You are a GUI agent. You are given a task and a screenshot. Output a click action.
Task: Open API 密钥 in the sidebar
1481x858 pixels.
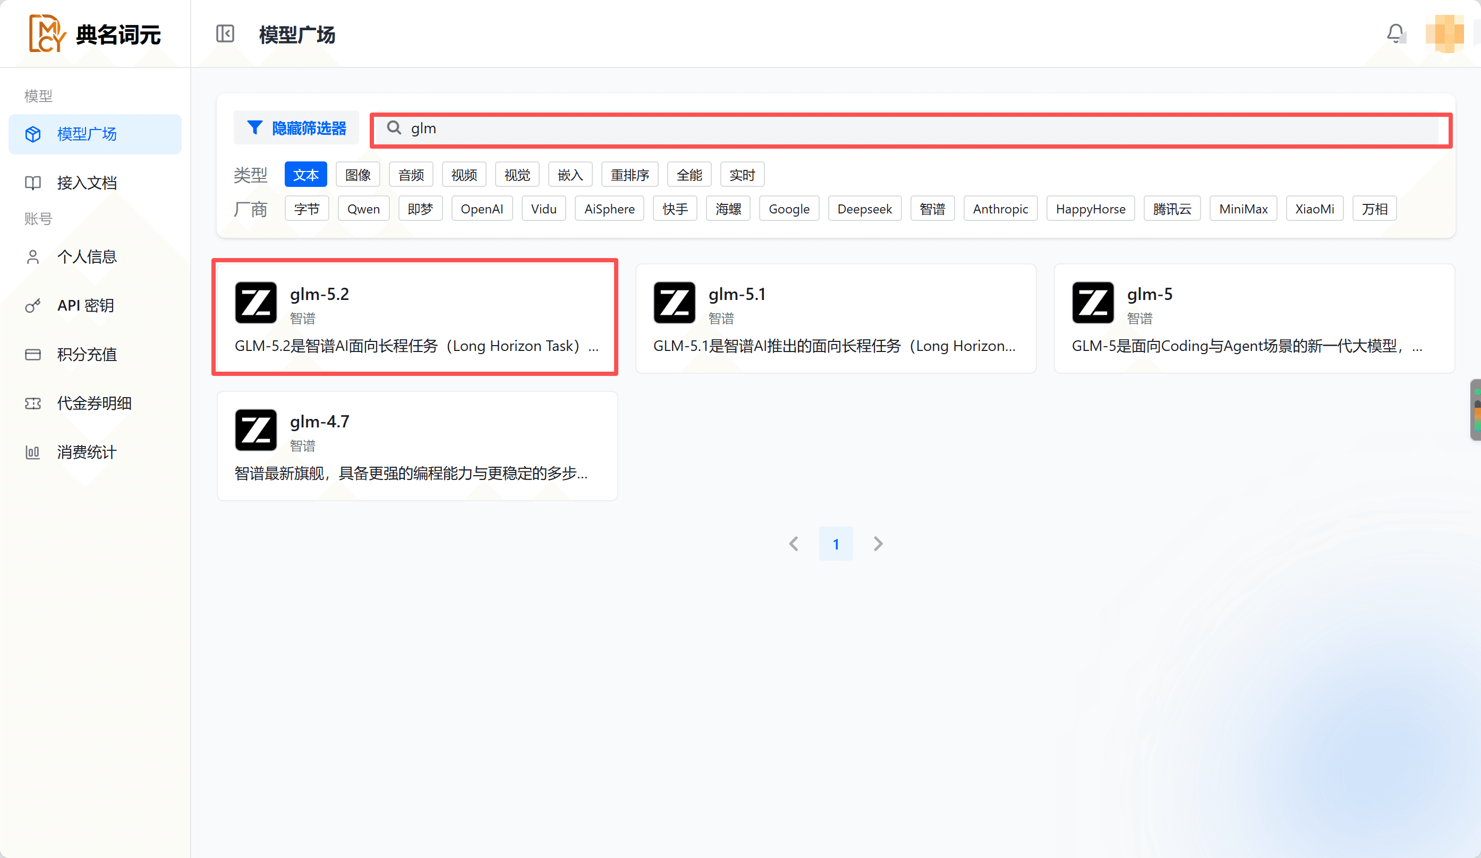(x=95, y=306)
